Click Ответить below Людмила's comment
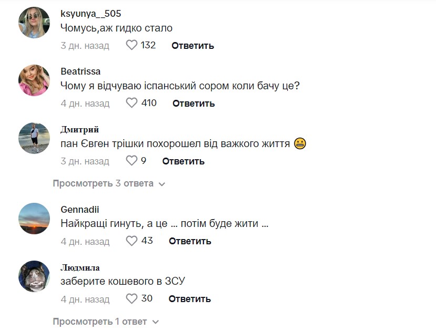Image resolution: width=436 pixels, height=331 pixels. click(190, 299)
